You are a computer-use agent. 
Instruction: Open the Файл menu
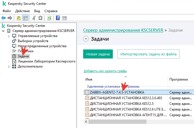[6, 11]
